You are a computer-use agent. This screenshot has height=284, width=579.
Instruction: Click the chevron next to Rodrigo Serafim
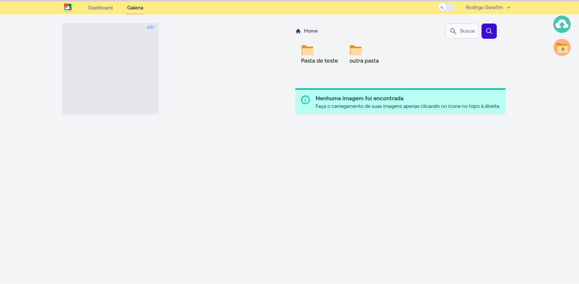[509, 8]
